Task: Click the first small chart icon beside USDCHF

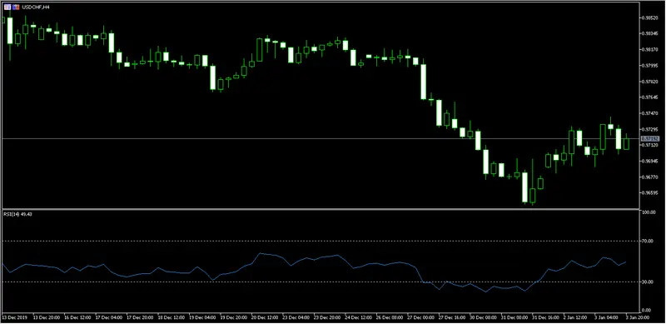Action: click(x=7, y=7)
